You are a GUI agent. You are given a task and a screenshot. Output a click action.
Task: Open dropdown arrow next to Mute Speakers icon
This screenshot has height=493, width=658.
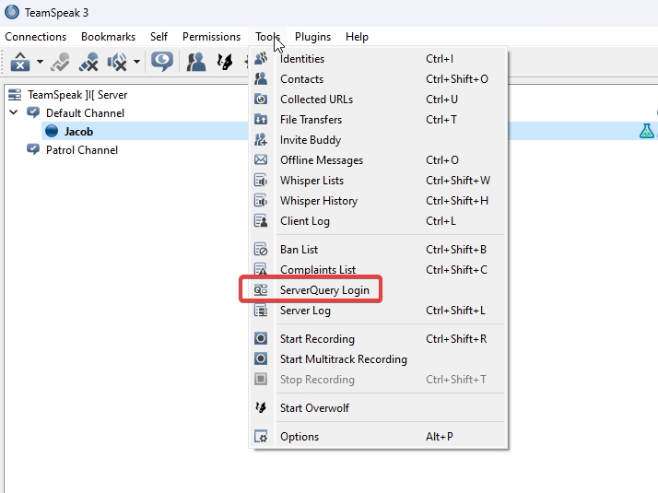(x=136, y=63)
